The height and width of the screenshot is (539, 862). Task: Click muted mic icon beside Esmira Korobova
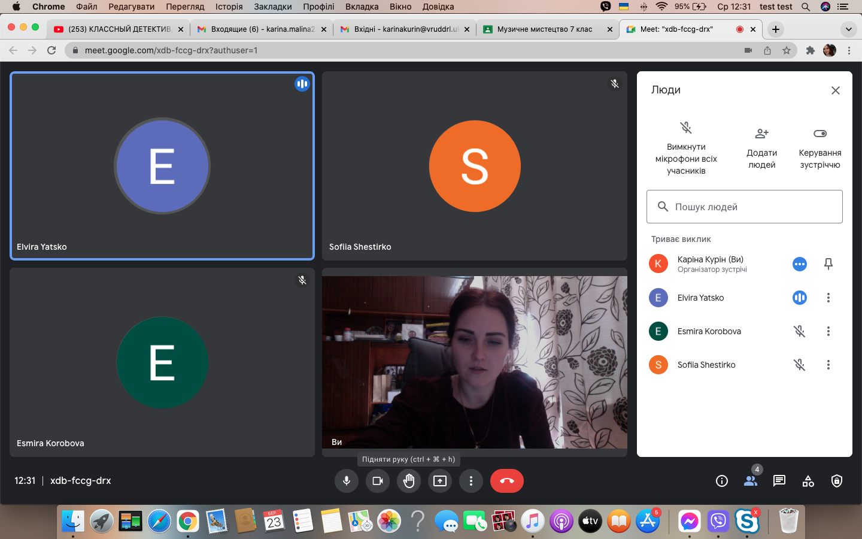tap(800, 331)
